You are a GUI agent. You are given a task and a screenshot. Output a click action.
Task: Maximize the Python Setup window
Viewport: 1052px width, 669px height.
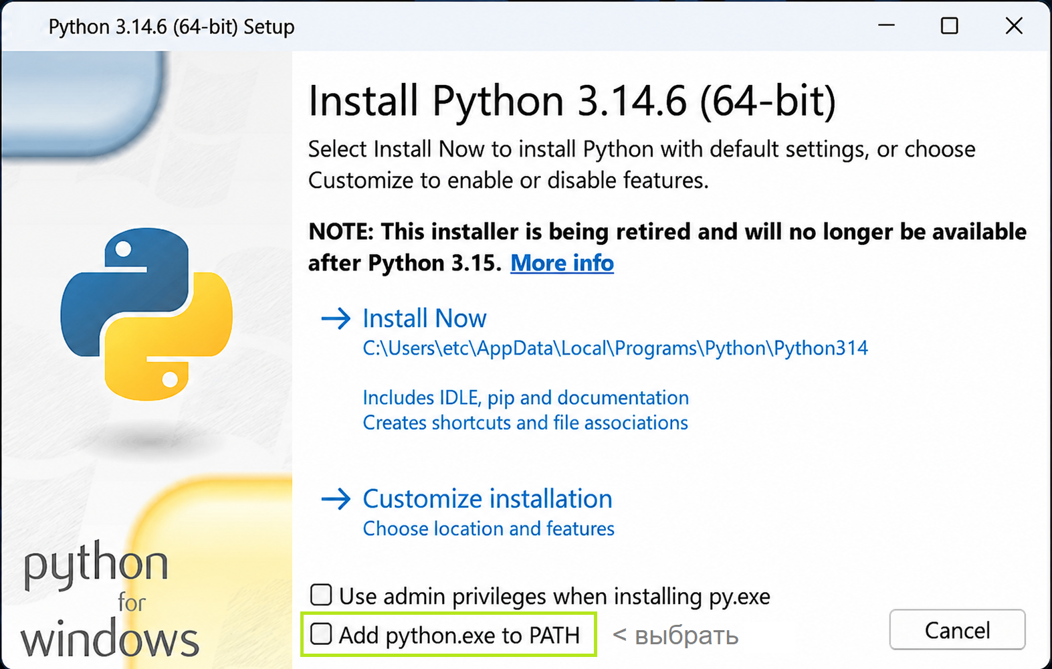pos(949,26)
